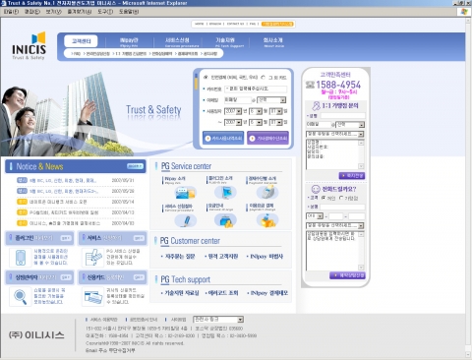Open the family site dropdown in the footer
The image size is (472, 360).
[218, 320]
